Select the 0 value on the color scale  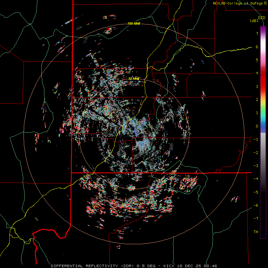(257, 126)
